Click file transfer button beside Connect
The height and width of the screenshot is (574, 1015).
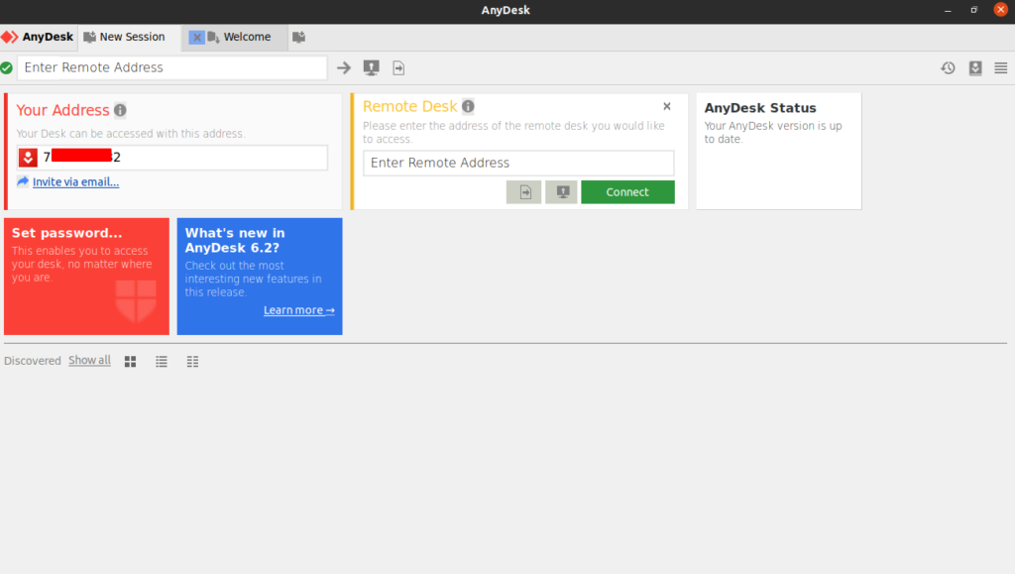coord(523,192)
